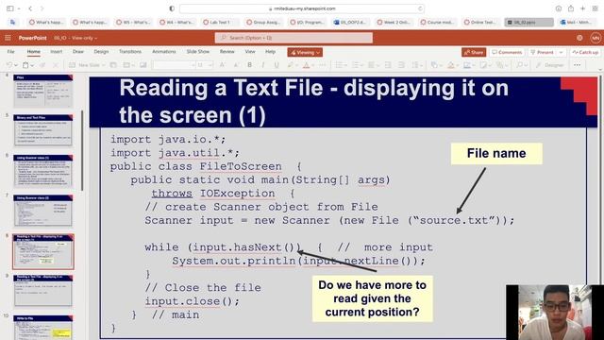Click the numbered list icon
Screen dimensions: 604x340
pos(355,65)
